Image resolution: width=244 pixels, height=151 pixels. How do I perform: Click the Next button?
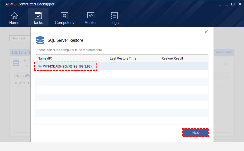(x=196, y=132)
